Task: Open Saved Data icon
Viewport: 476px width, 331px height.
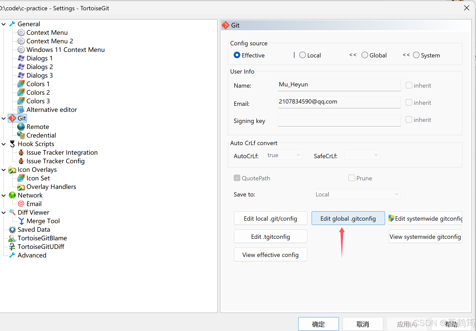Action: pos(12,229)
